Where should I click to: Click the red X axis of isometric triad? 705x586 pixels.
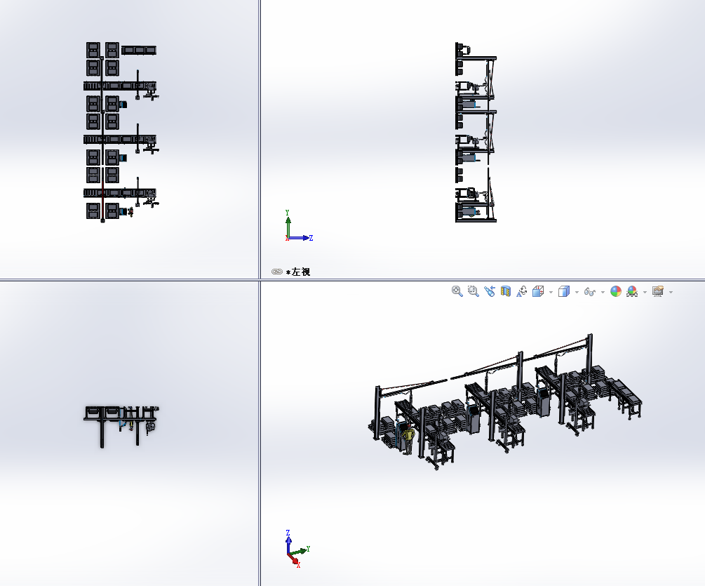[294, 560]
